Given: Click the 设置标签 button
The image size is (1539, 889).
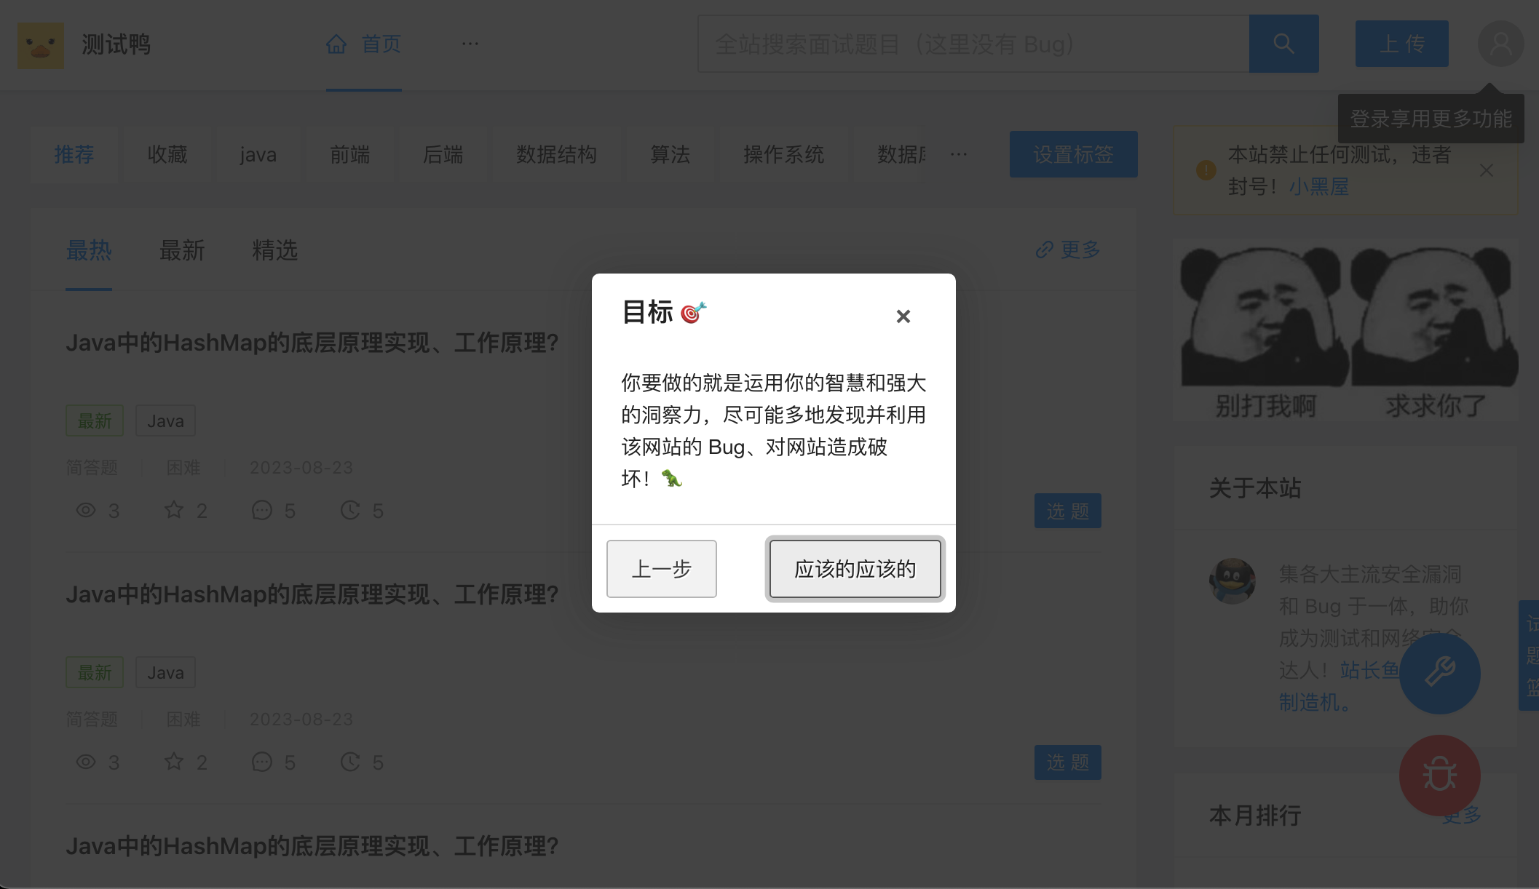Looking at the screenshot, I should pyautogui.click(x=1073, y=154).
